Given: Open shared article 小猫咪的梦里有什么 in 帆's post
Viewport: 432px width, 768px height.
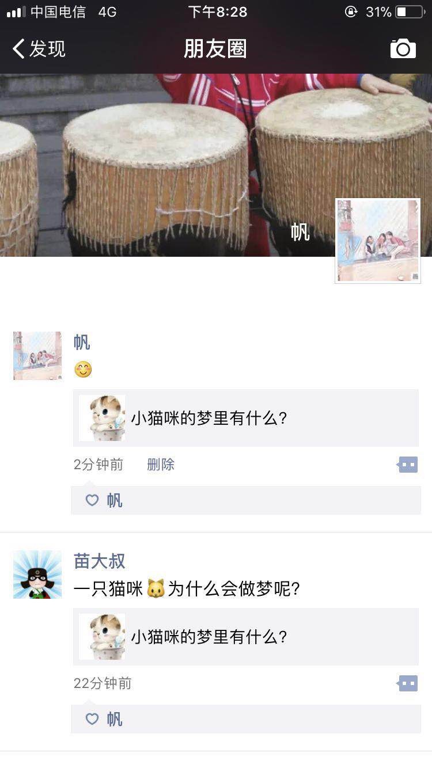Looking at the screenshot, I should pos(246,418).
